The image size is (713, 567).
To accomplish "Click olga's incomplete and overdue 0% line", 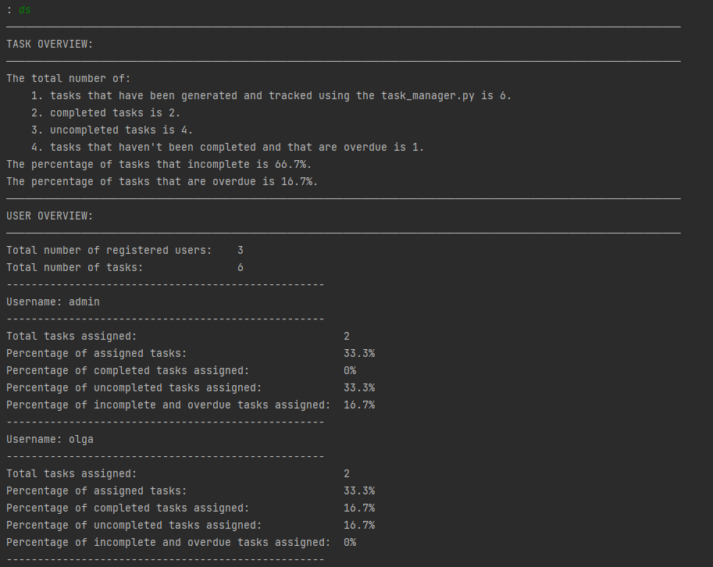I will 181,543.
